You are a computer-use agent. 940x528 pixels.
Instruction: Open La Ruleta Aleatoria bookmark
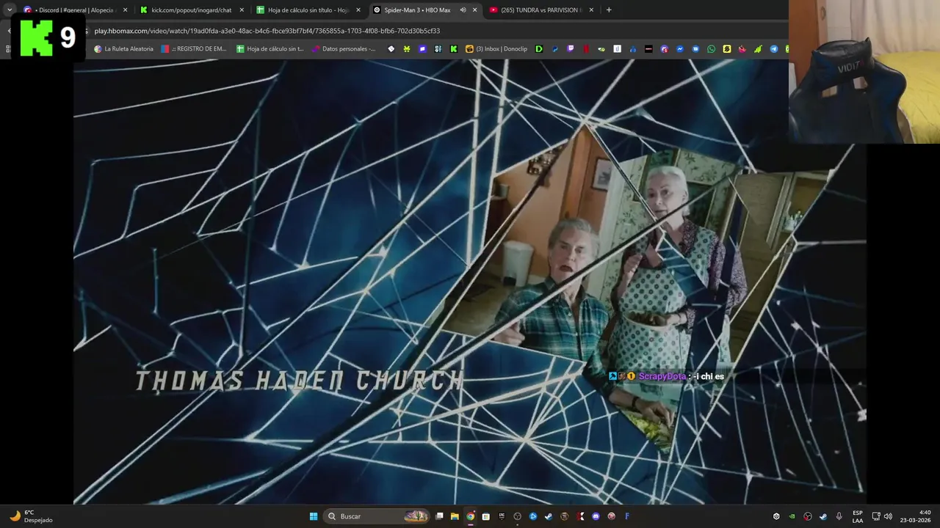pyautogui.click(x=123, y=49)
